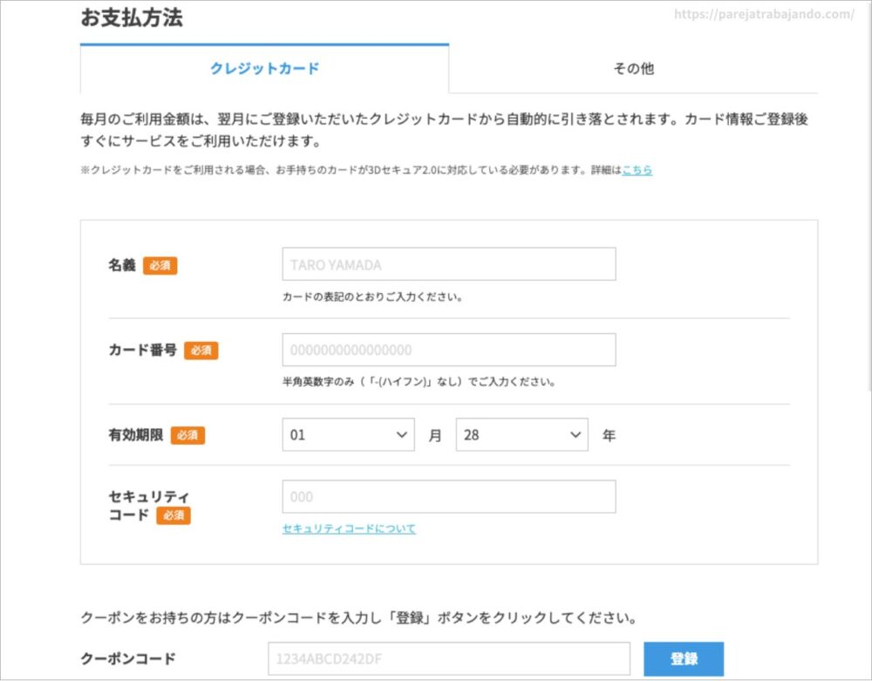Open the expiry year dropdown showing 28
This screenshot has height=681, width=872.
click(521, 435)
